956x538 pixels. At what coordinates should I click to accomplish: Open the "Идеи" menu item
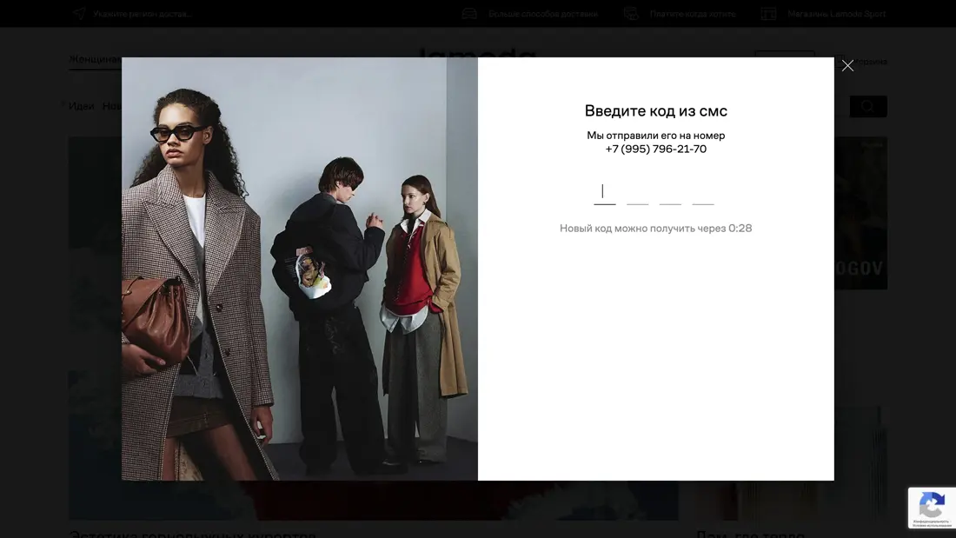tap(82, 106)
